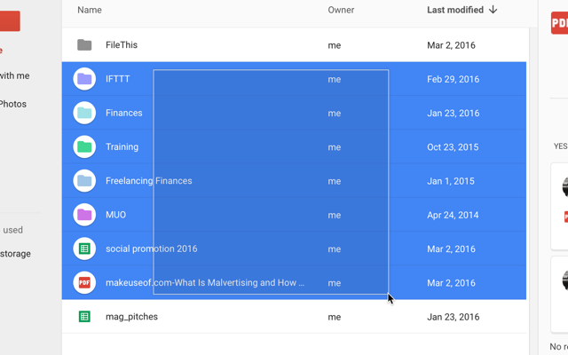
Task: Click the social promotion 2016 spreadsheet icon
Action: (x=84, y=248)
